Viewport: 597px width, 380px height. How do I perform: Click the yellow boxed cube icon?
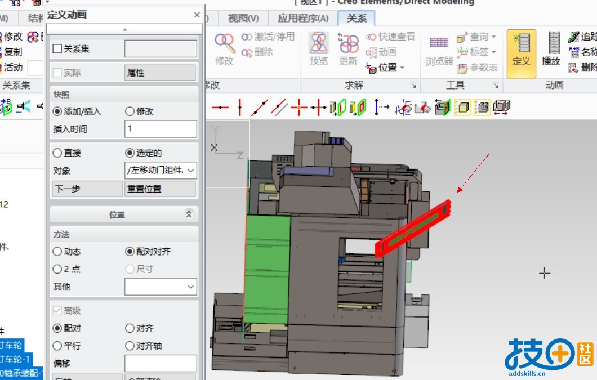462,108
